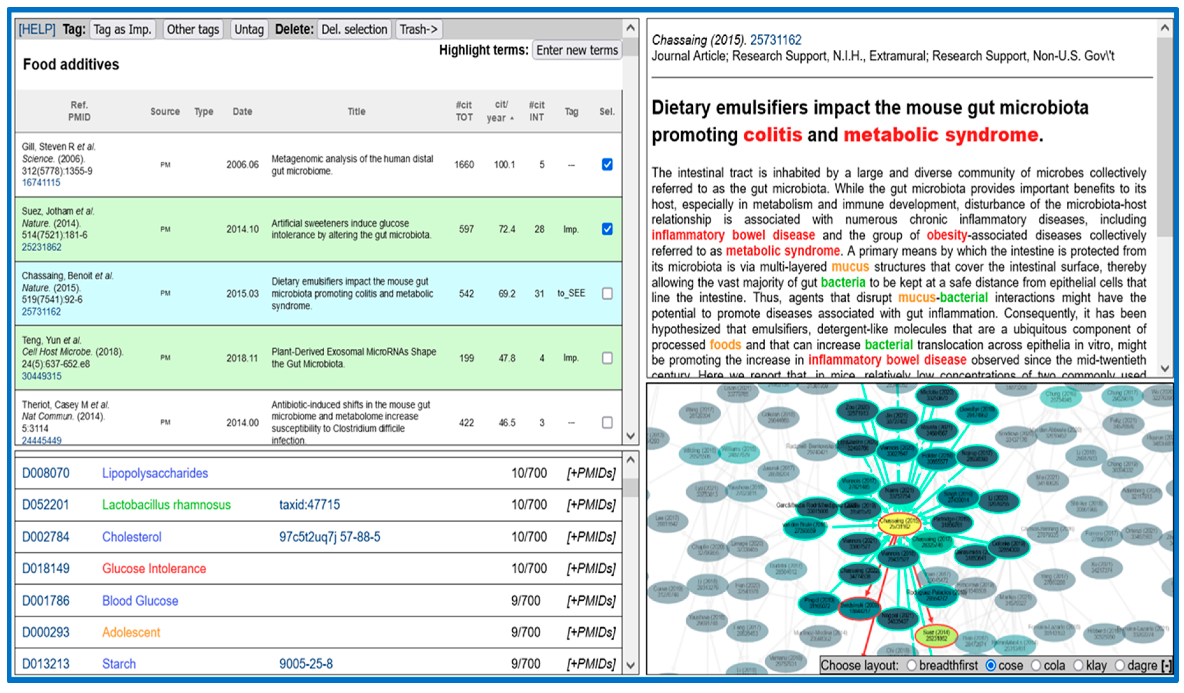Screen dimensions: 1184x693
Task: Open the Lactobacillus rhamnosus taxid link
Action: (x=310, y=505)
